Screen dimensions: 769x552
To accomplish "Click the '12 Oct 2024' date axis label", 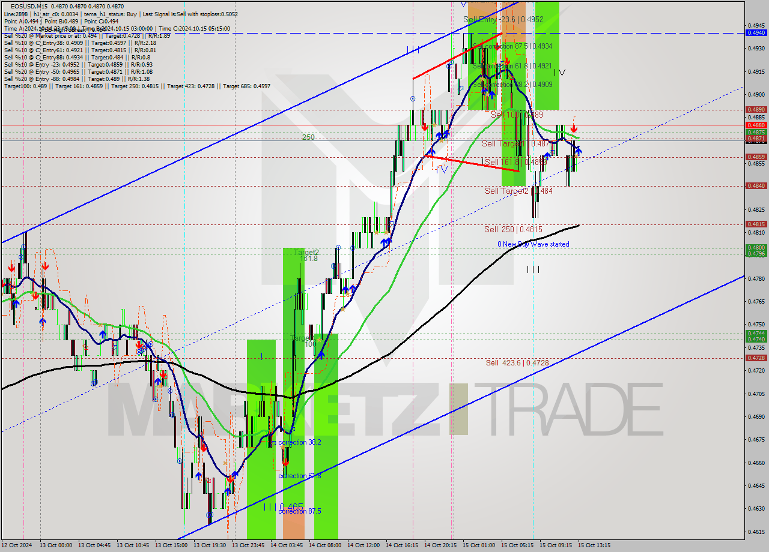I will pyautogui.click(x=16, y=545).
